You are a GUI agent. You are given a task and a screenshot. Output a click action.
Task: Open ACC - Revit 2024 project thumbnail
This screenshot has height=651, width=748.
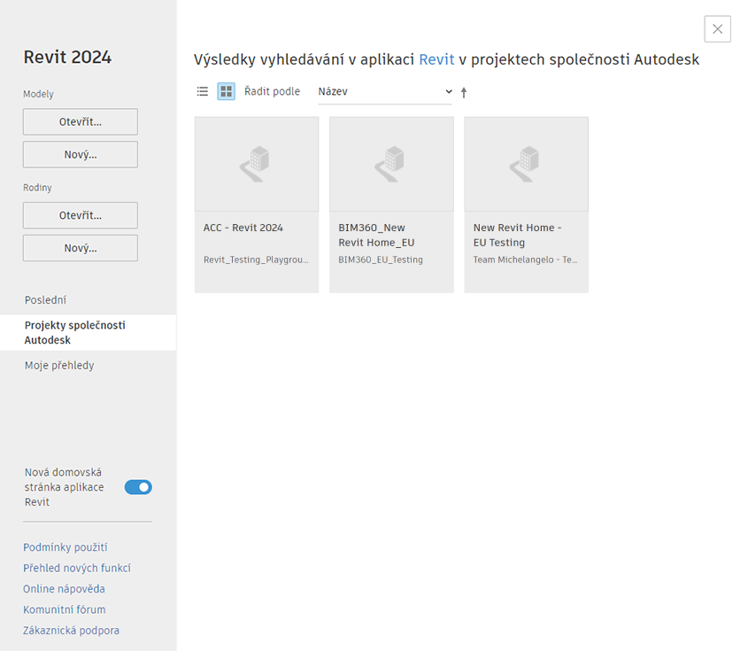[257, 164]
